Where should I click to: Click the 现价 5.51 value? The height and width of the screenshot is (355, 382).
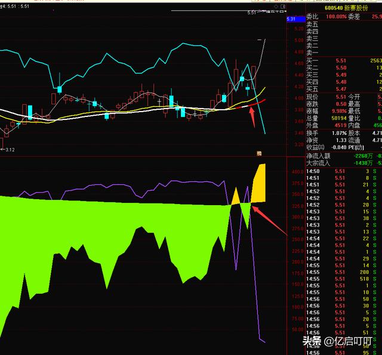click(341, 97)
